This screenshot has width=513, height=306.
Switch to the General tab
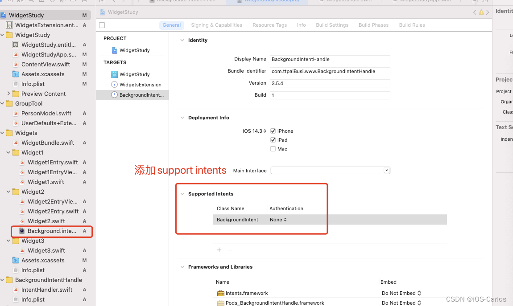click(171, 25)
